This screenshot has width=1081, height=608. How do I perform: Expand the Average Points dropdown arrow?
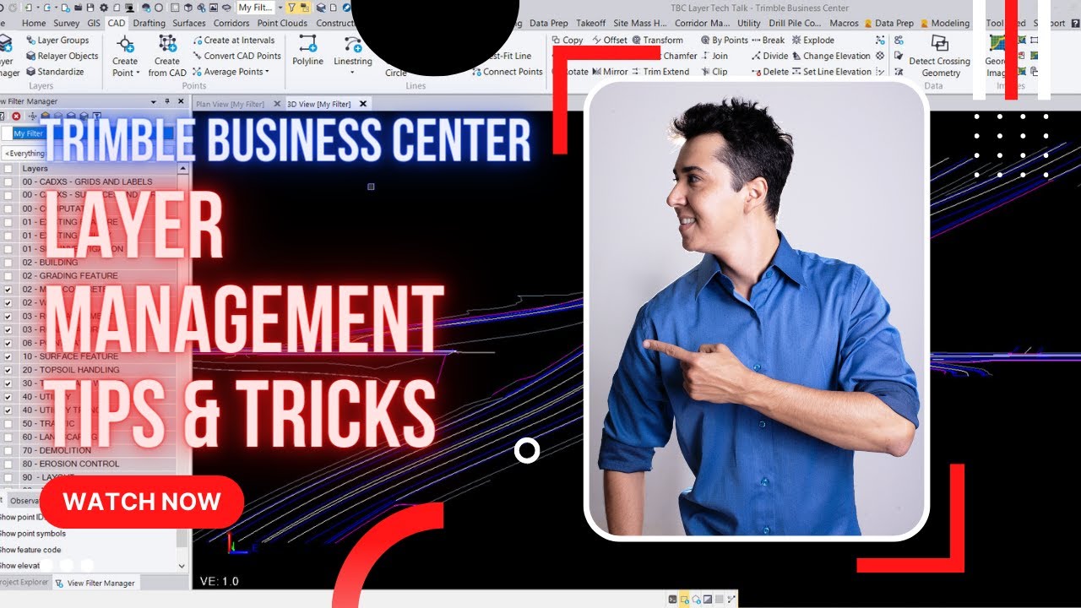pos(267,72)
